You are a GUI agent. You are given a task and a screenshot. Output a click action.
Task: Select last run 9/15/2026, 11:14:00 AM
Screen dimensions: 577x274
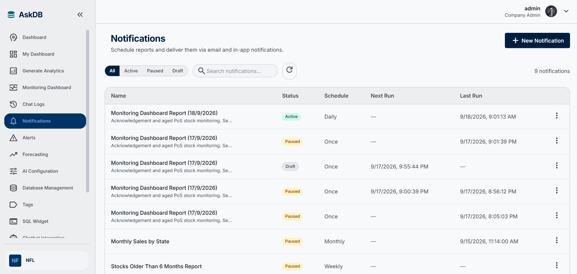click(489, 241)
